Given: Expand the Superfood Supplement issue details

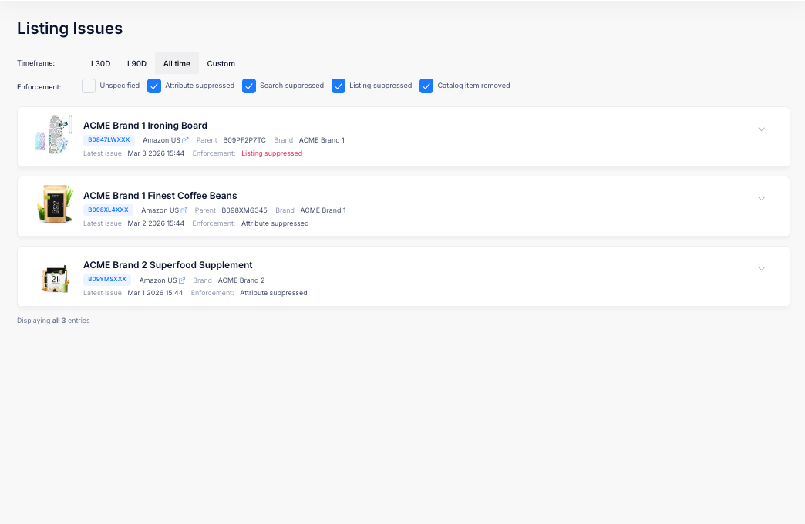Looking at the screenshot, I should [762, 268].
